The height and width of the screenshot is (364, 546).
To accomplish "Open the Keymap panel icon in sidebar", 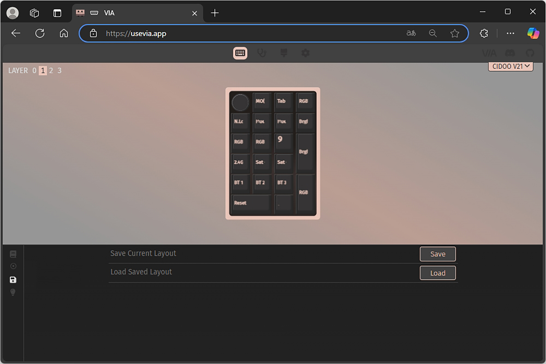I will (x=13, y=254).
